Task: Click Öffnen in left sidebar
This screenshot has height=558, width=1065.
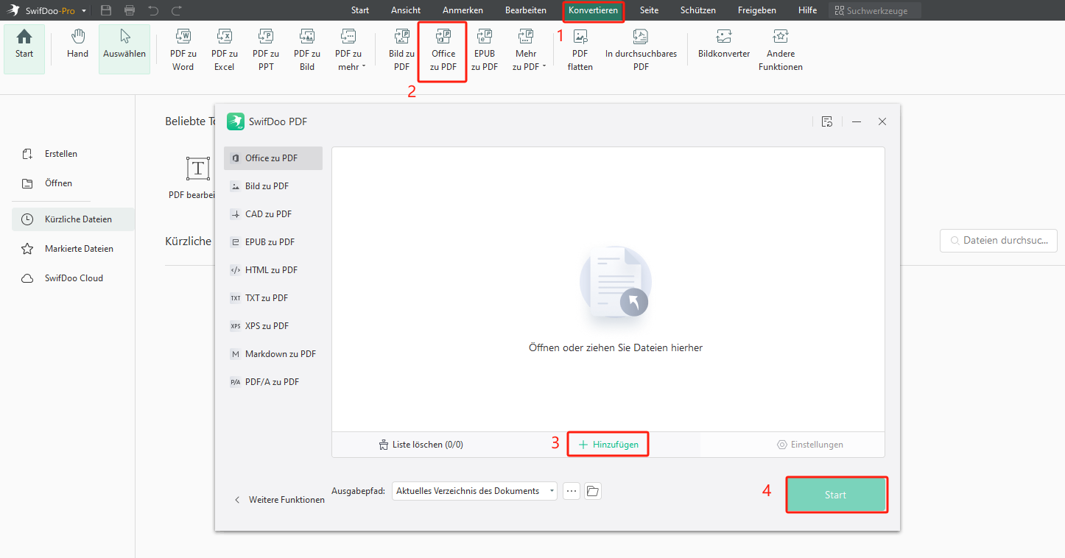Action: 48,183
